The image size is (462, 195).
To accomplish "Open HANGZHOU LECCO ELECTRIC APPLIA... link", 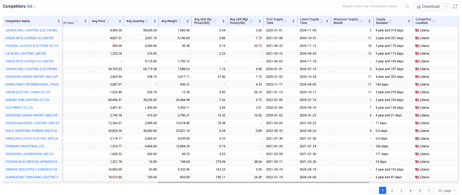I will pos(33,139).
